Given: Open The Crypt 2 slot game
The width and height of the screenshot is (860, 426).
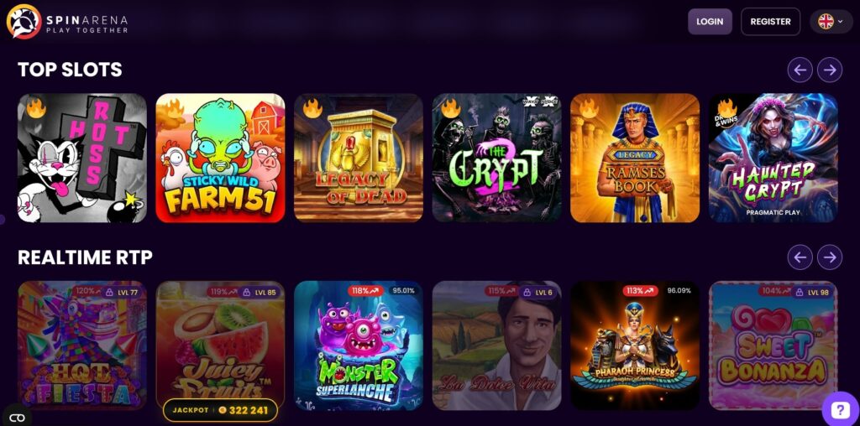Looking at the screenshot, I should 497,158.
